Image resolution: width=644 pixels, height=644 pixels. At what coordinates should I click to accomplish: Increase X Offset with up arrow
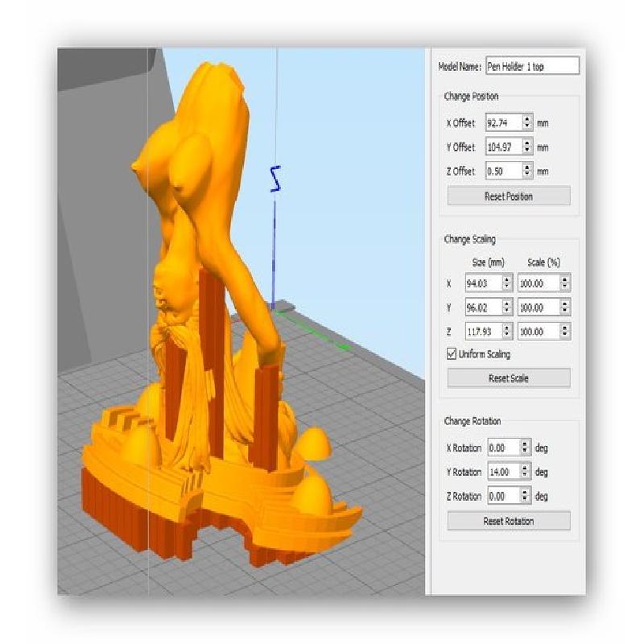coord(527,118)
